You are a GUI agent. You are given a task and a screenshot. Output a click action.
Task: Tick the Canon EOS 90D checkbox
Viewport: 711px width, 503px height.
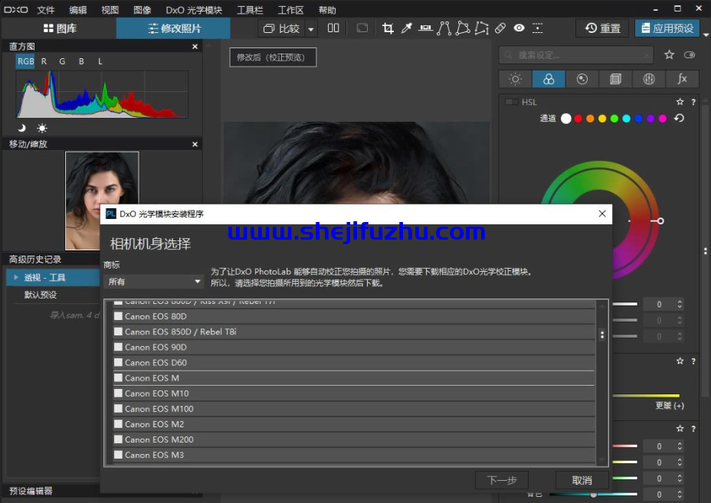click(x=118, y=347)
